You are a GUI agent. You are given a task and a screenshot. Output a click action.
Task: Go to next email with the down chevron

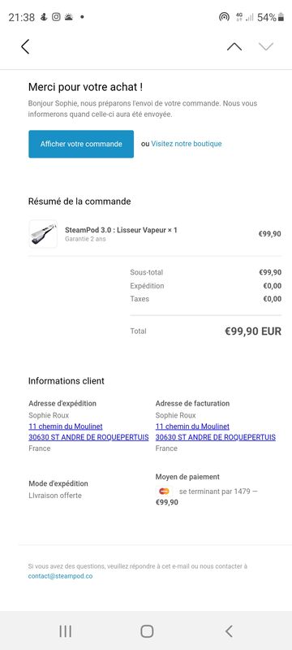coord(266,46)
